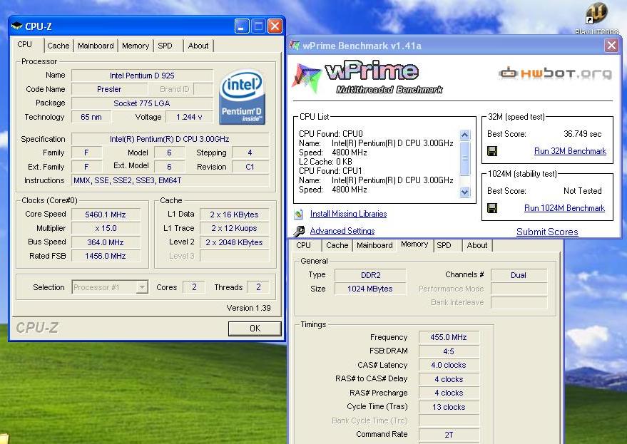Close the CPU-Z window

275,26
